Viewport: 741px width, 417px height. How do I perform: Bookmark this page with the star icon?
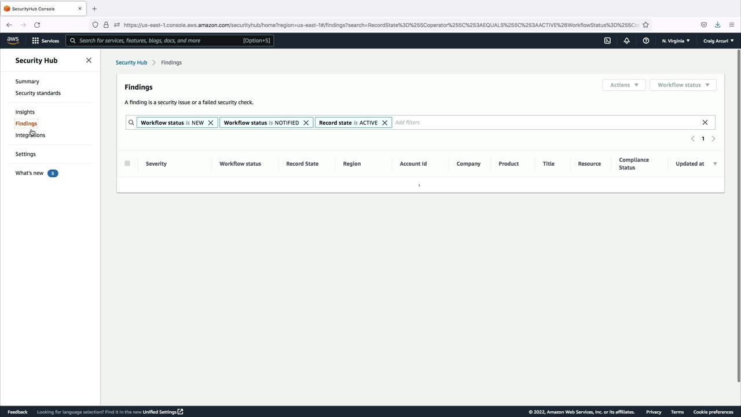(x=645, y=25)
